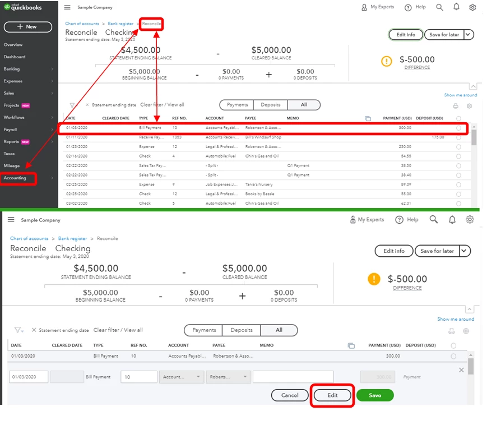Click the + New button
Screen dimensions: 487x425
point(28,27)
